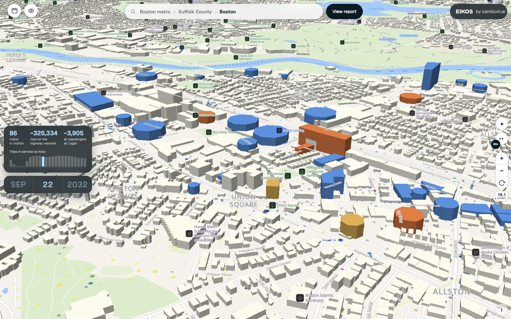Select Suffolk County breadcrumb
This screenshot has height=319, width=511.
coord(195,11)
